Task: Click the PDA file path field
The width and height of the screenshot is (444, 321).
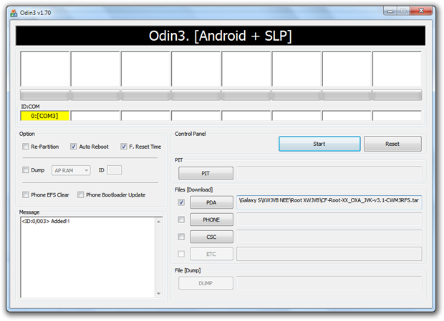Action: [329, 202]
